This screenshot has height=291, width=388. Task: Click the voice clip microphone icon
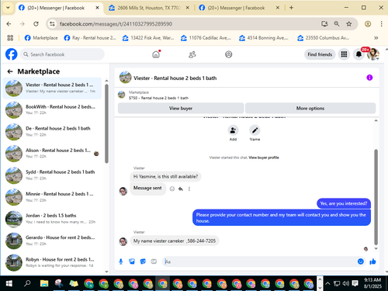click(x=120, y=262)
